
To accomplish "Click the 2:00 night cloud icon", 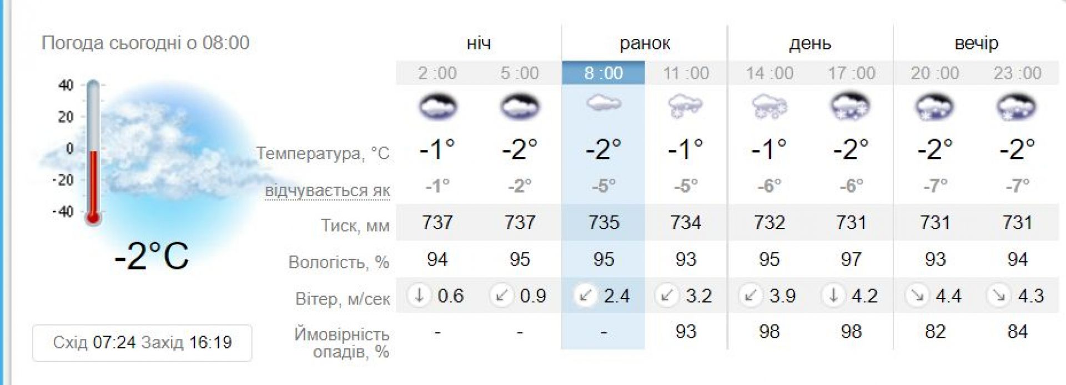I will [x=438, y=107].
